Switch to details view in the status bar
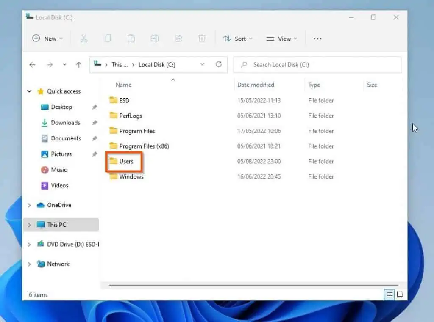The width and height of the screenshot is (434, 322). 389,295
